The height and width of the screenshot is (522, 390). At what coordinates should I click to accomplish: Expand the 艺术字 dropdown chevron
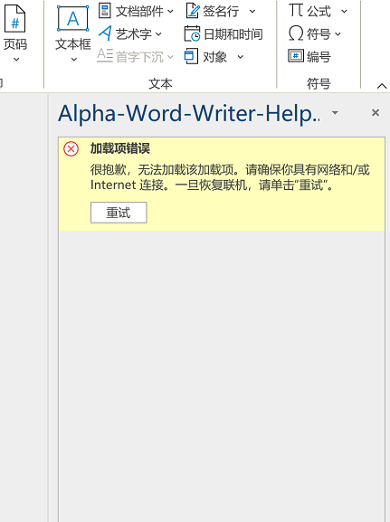[x=158, y=34]
